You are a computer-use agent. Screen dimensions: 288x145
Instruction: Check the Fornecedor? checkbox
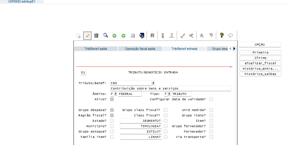pyautogui.click(x=211, y=131)
